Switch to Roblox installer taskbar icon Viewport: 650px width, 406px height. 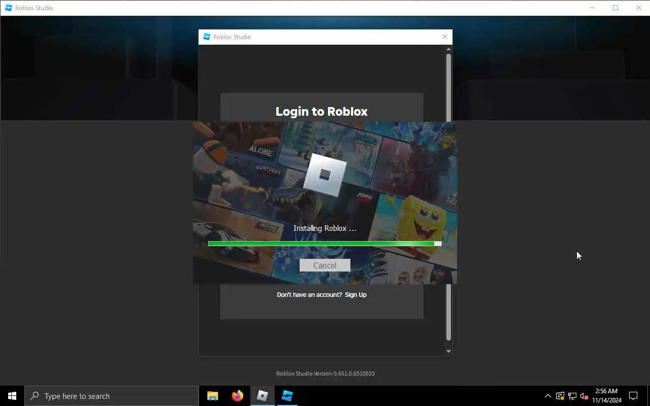pyautogui.click(x=262, y=396)
